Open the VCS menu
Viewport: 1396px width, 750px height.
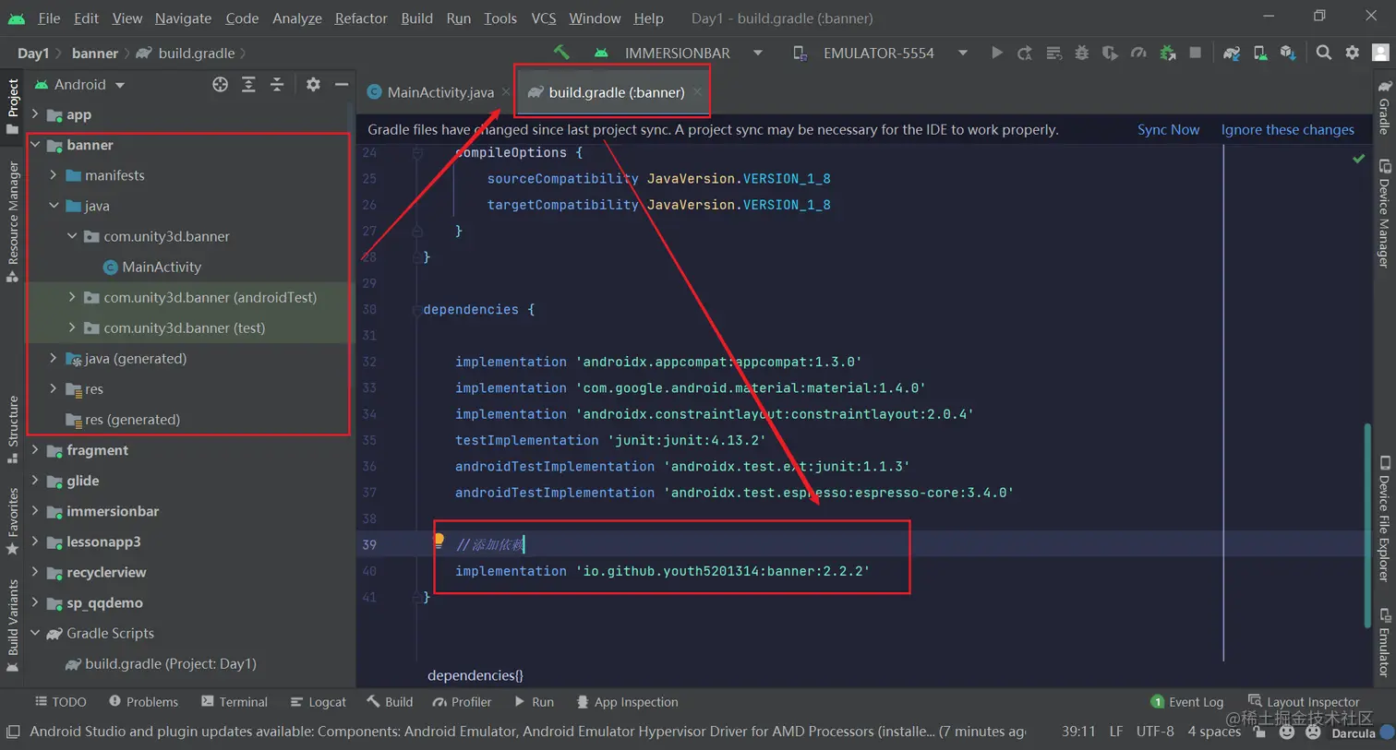544,18
